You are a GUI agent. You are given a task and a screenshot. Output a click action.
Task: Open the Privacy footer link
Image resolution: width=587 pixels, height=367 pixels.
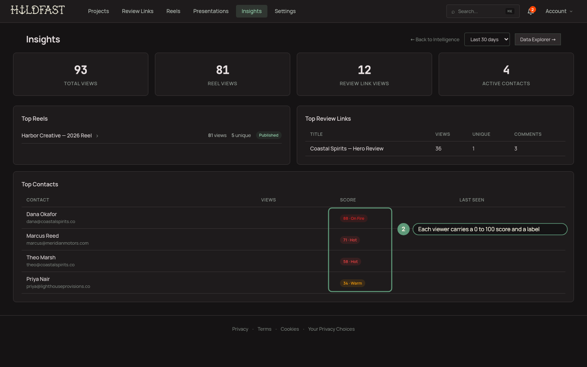tap(240, 329)
